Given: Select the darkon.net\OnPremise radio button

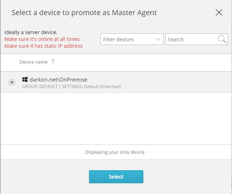Looking at the screenshot, I should [12, 82].
